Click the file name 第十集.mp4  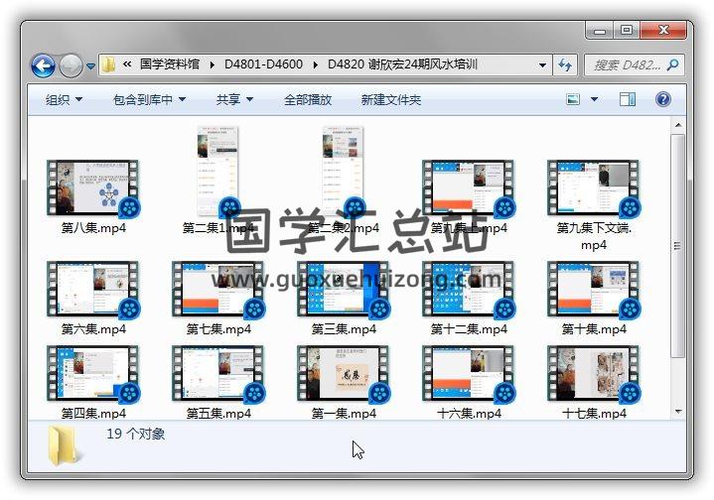click(x=594, y=329)
